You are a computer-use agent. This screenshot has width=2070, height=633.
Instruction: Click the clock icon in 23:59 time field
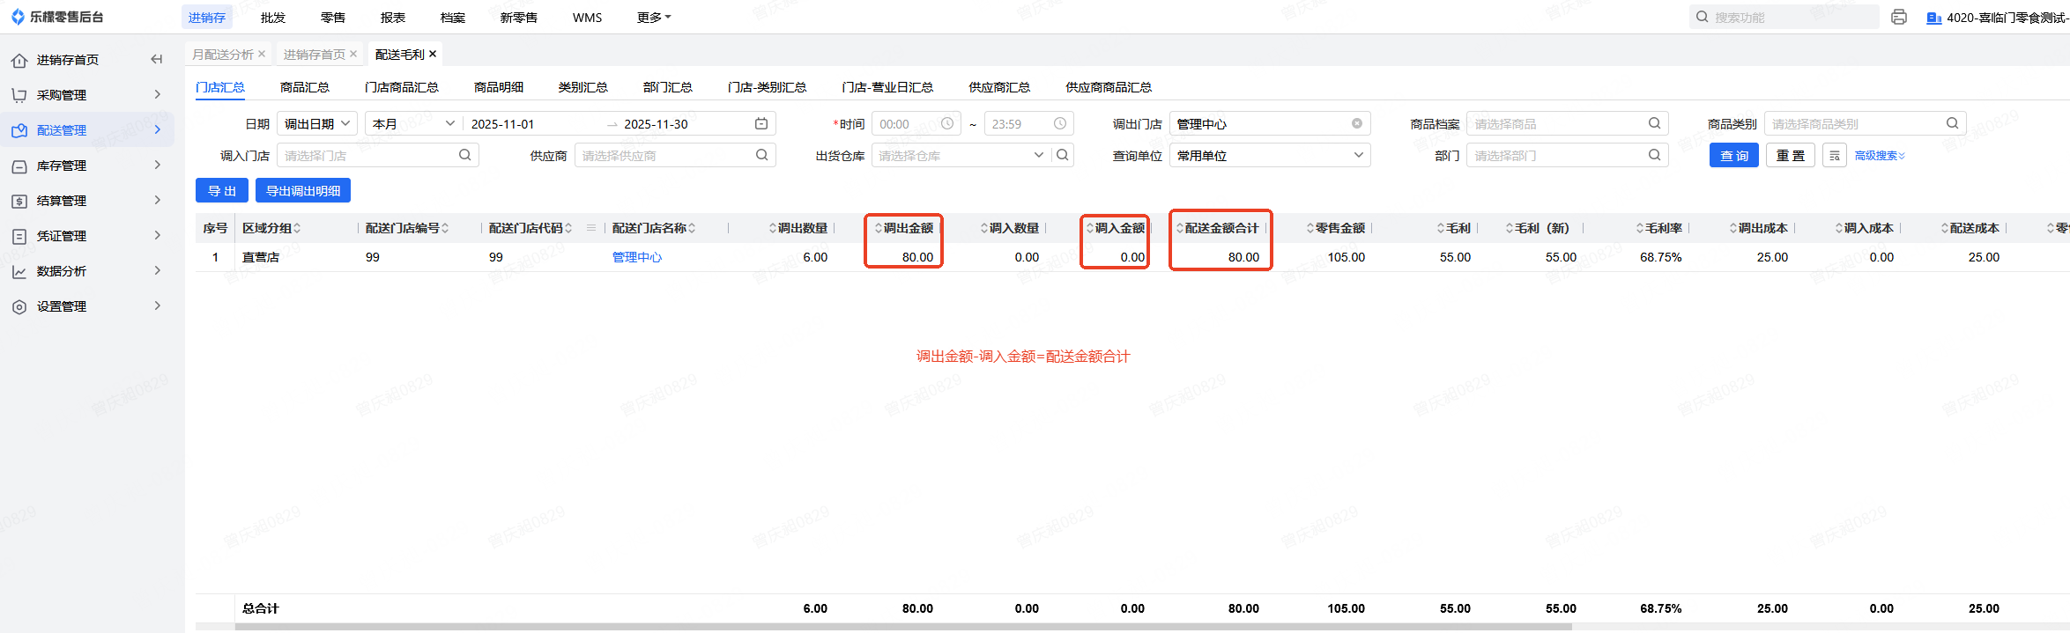point(1060,124)
